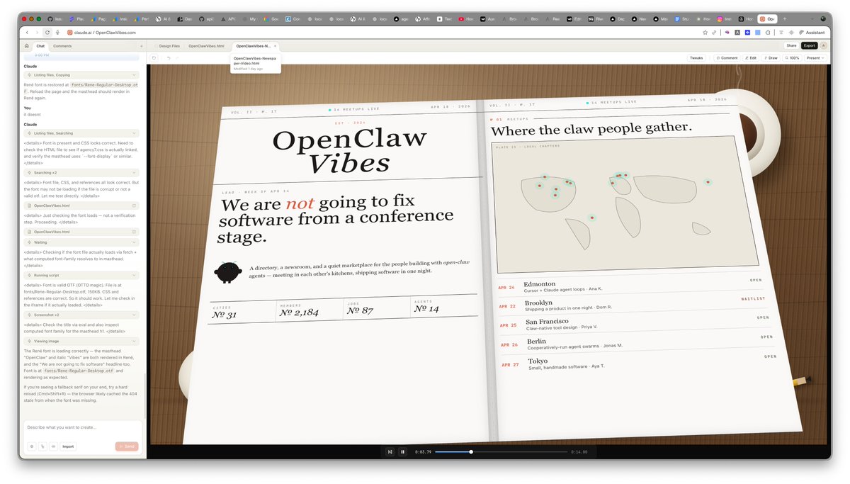Open a new browser tab
The height and width of the screenshot is (484, 850).
[784, 18]
